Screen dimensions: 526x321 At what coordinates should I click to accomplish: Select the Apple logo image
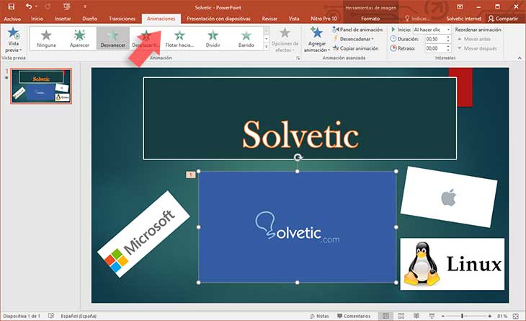click(448, 197)
